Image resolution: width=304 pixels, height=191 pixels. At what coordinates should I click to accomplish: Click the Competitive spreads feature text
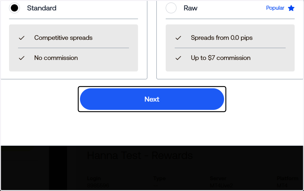(x=63, y=38)
